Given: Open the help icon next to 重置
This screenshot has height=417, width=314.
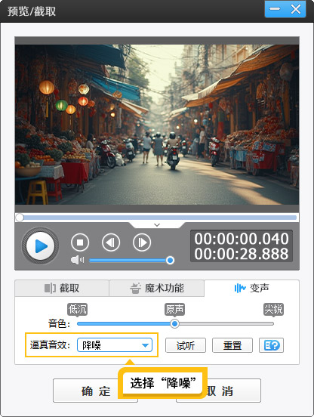Looking at the screenshot, I should (271, 345).
